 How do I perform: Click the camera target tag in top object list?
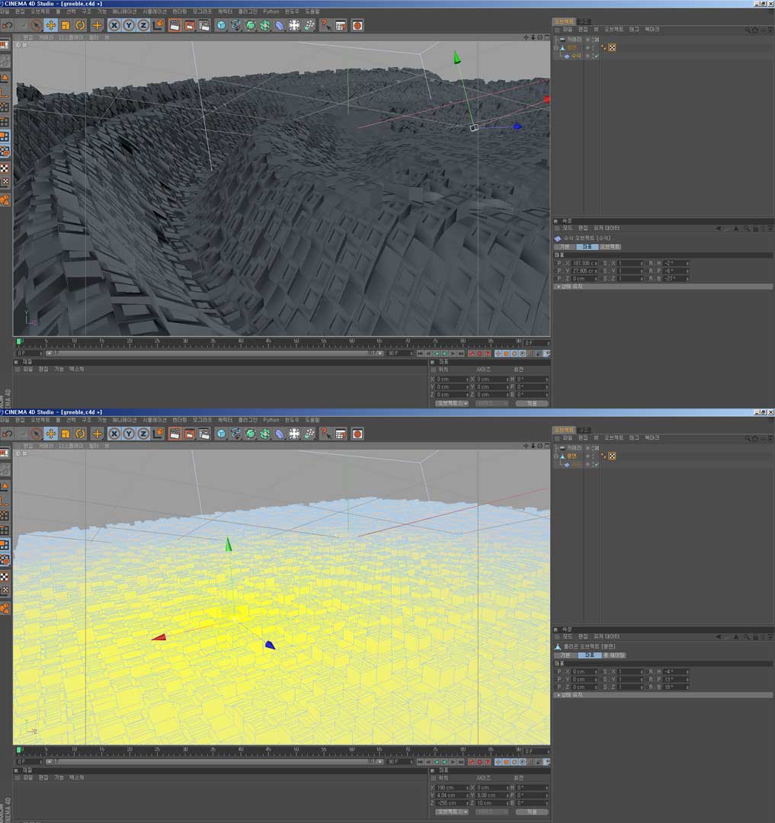(x=597, y=40)
